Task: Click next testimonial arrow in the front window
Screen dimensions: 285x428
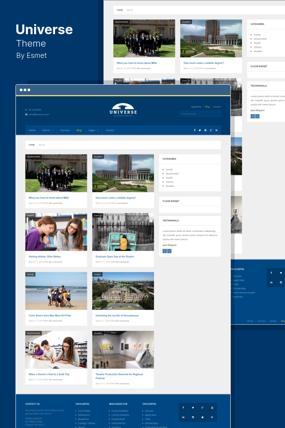Action: click(x=169, y=251)
